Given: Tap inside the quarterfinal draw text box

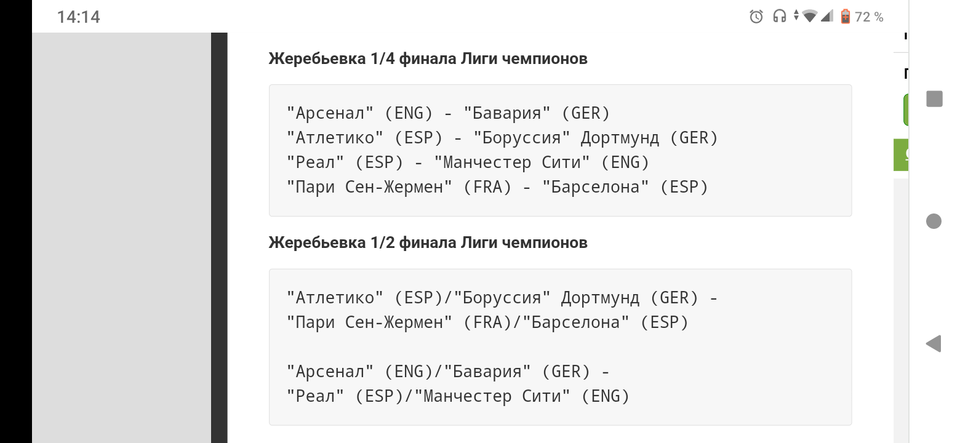Looking at the screenshot, I should [x=560, y=150].
